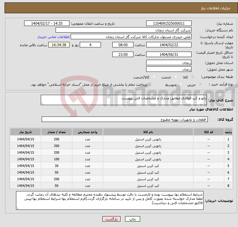
Task: Select the خدمت radio button
Action: pyautogui.click(x=175, y=77)
